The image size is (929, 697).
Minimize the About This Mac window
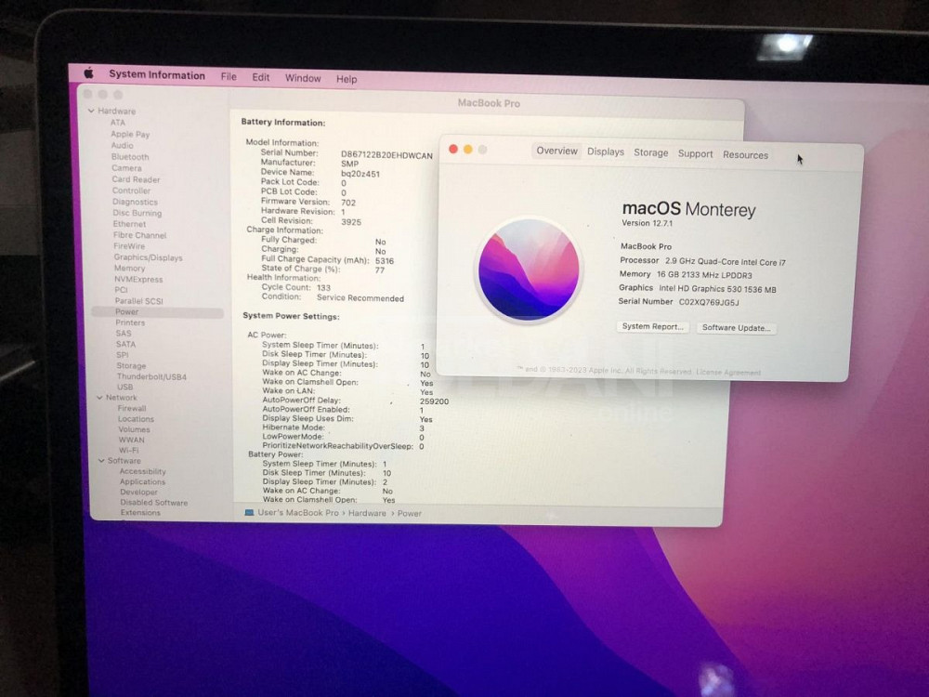(468, 150)
